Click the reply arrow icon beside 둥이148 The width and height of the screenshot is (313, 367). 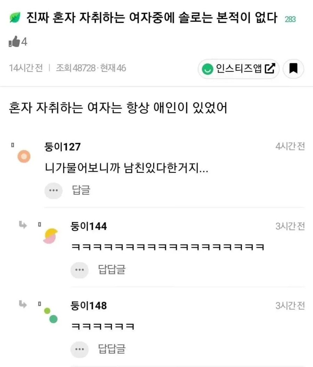[23, 304]
